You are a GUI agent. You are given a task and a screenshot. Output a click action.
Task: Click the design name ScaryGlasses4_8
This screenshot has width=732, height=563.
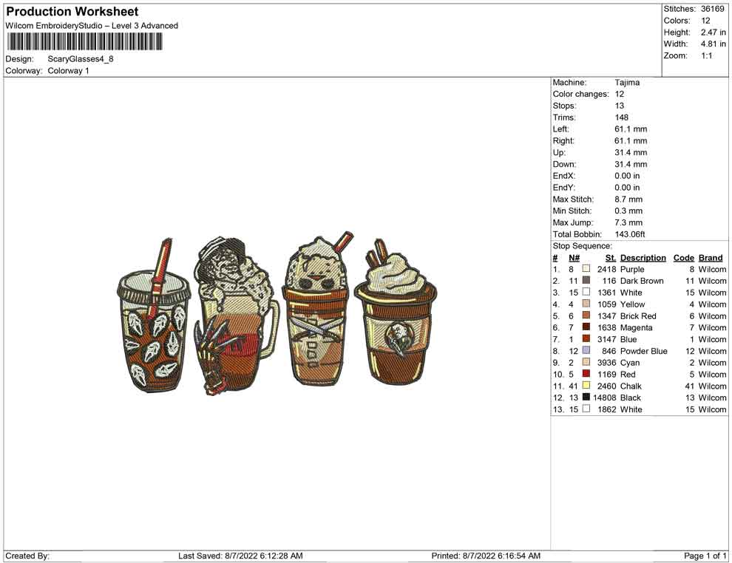tap(81, 59)
